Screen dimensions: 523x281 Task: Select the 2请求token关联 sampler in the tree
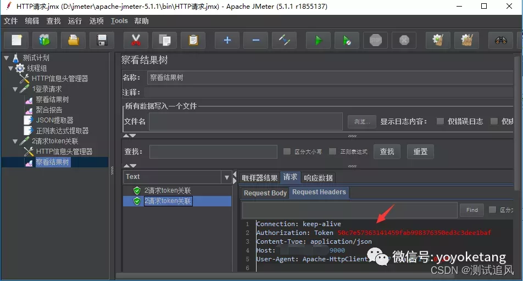pos(55,141)
